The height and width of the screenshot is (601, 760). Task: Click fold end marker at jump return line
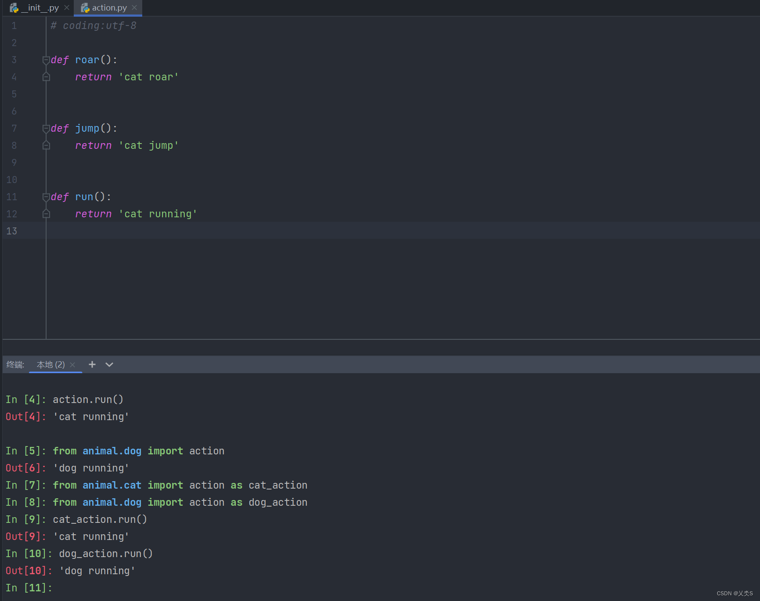(x=46, y=145)
